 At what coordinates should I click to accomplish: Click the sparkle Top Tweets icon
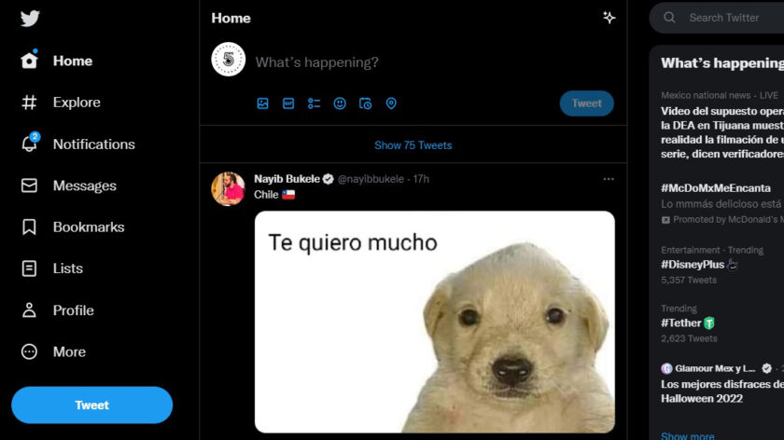click(x=609, y=18)
